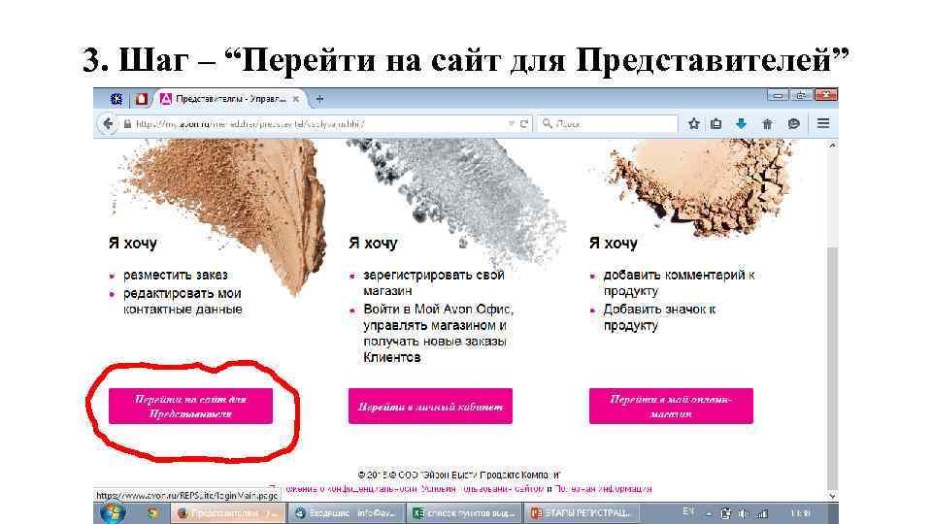932x524 pixels.
Task: Click Перейти в мой онлайн-магазин button
Action: coord(671,406)
